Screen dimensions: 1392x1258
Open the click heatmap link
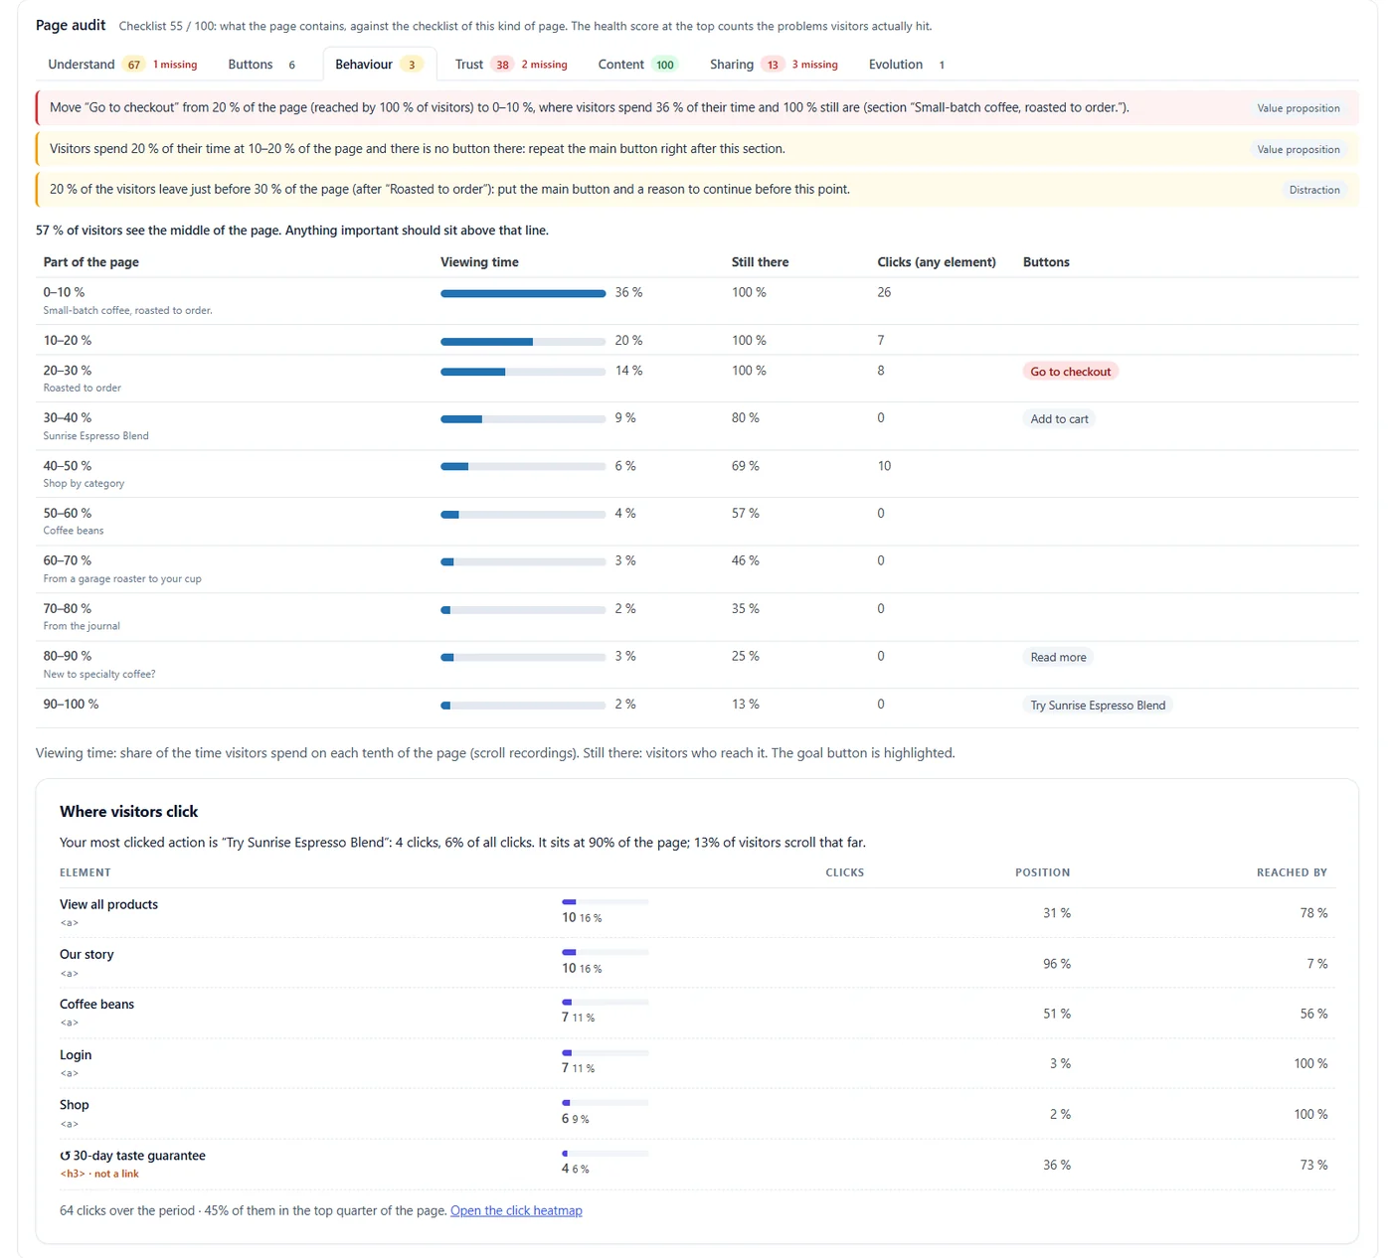click(x=516, y=1210)
